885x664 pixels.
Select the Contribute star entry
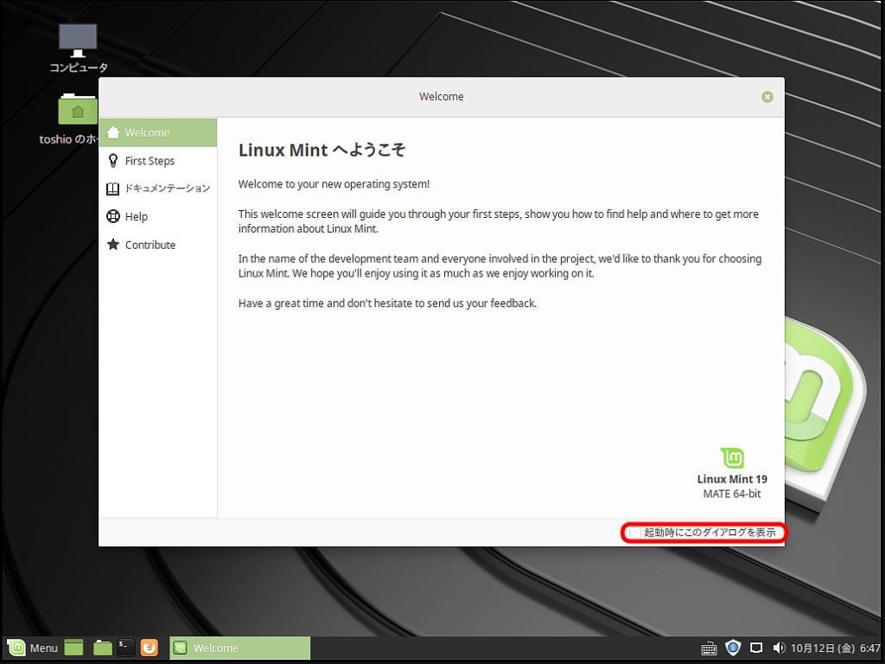point(150,245)
